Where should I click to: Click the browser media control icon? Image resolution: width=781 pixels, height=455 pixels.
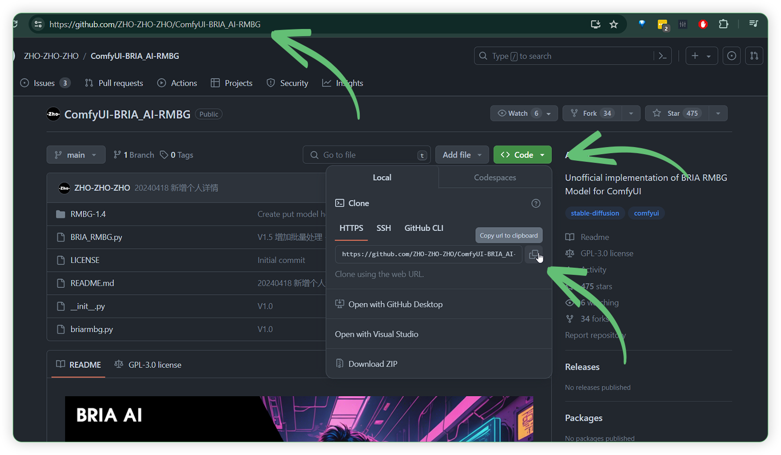coord(754,24)
